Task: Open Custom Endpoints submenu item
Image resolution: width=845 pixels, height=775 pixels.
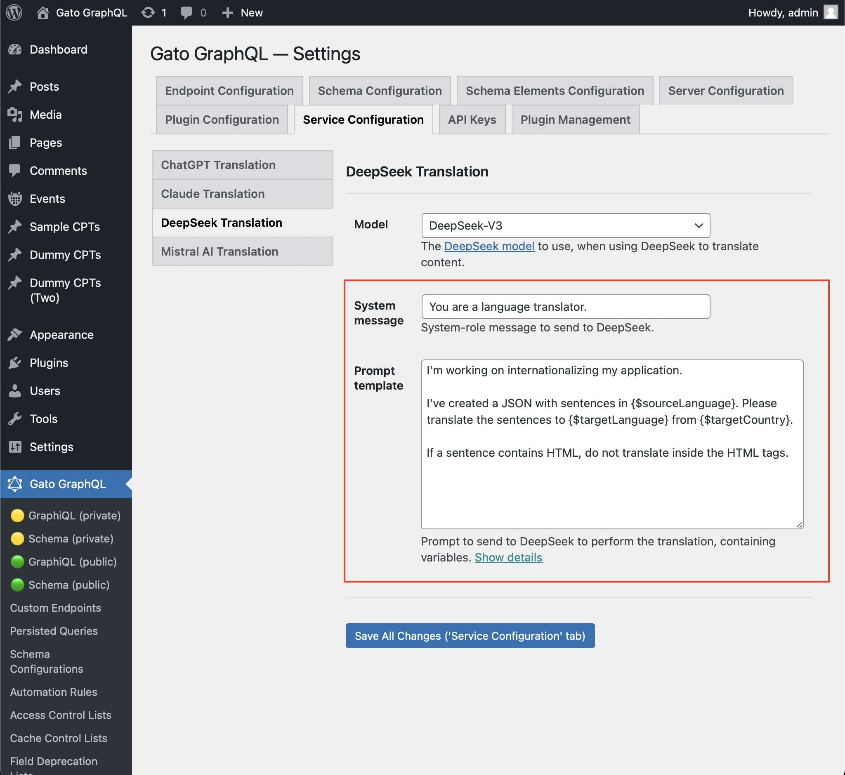Action: (x=55, y=608)
